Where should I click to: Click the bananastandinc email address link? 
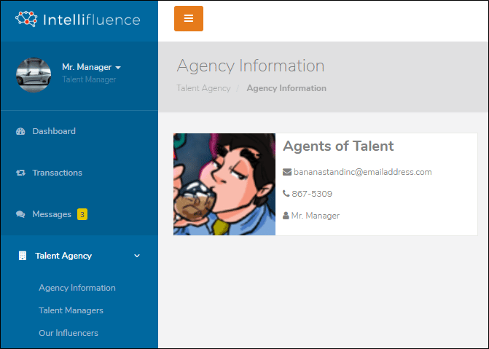tap(363, 172)
